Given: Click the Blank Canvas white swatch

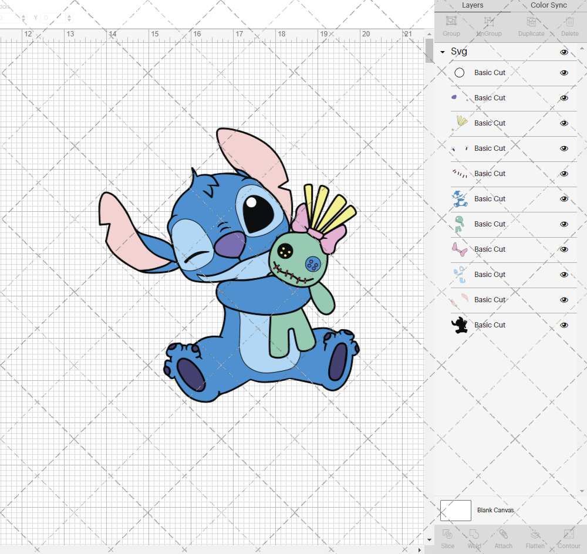Looking at the screenshot, I should click(x=456, y=510).
